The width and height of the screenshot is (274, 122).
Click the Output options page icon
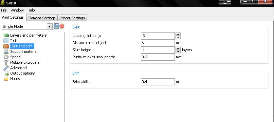6,73
